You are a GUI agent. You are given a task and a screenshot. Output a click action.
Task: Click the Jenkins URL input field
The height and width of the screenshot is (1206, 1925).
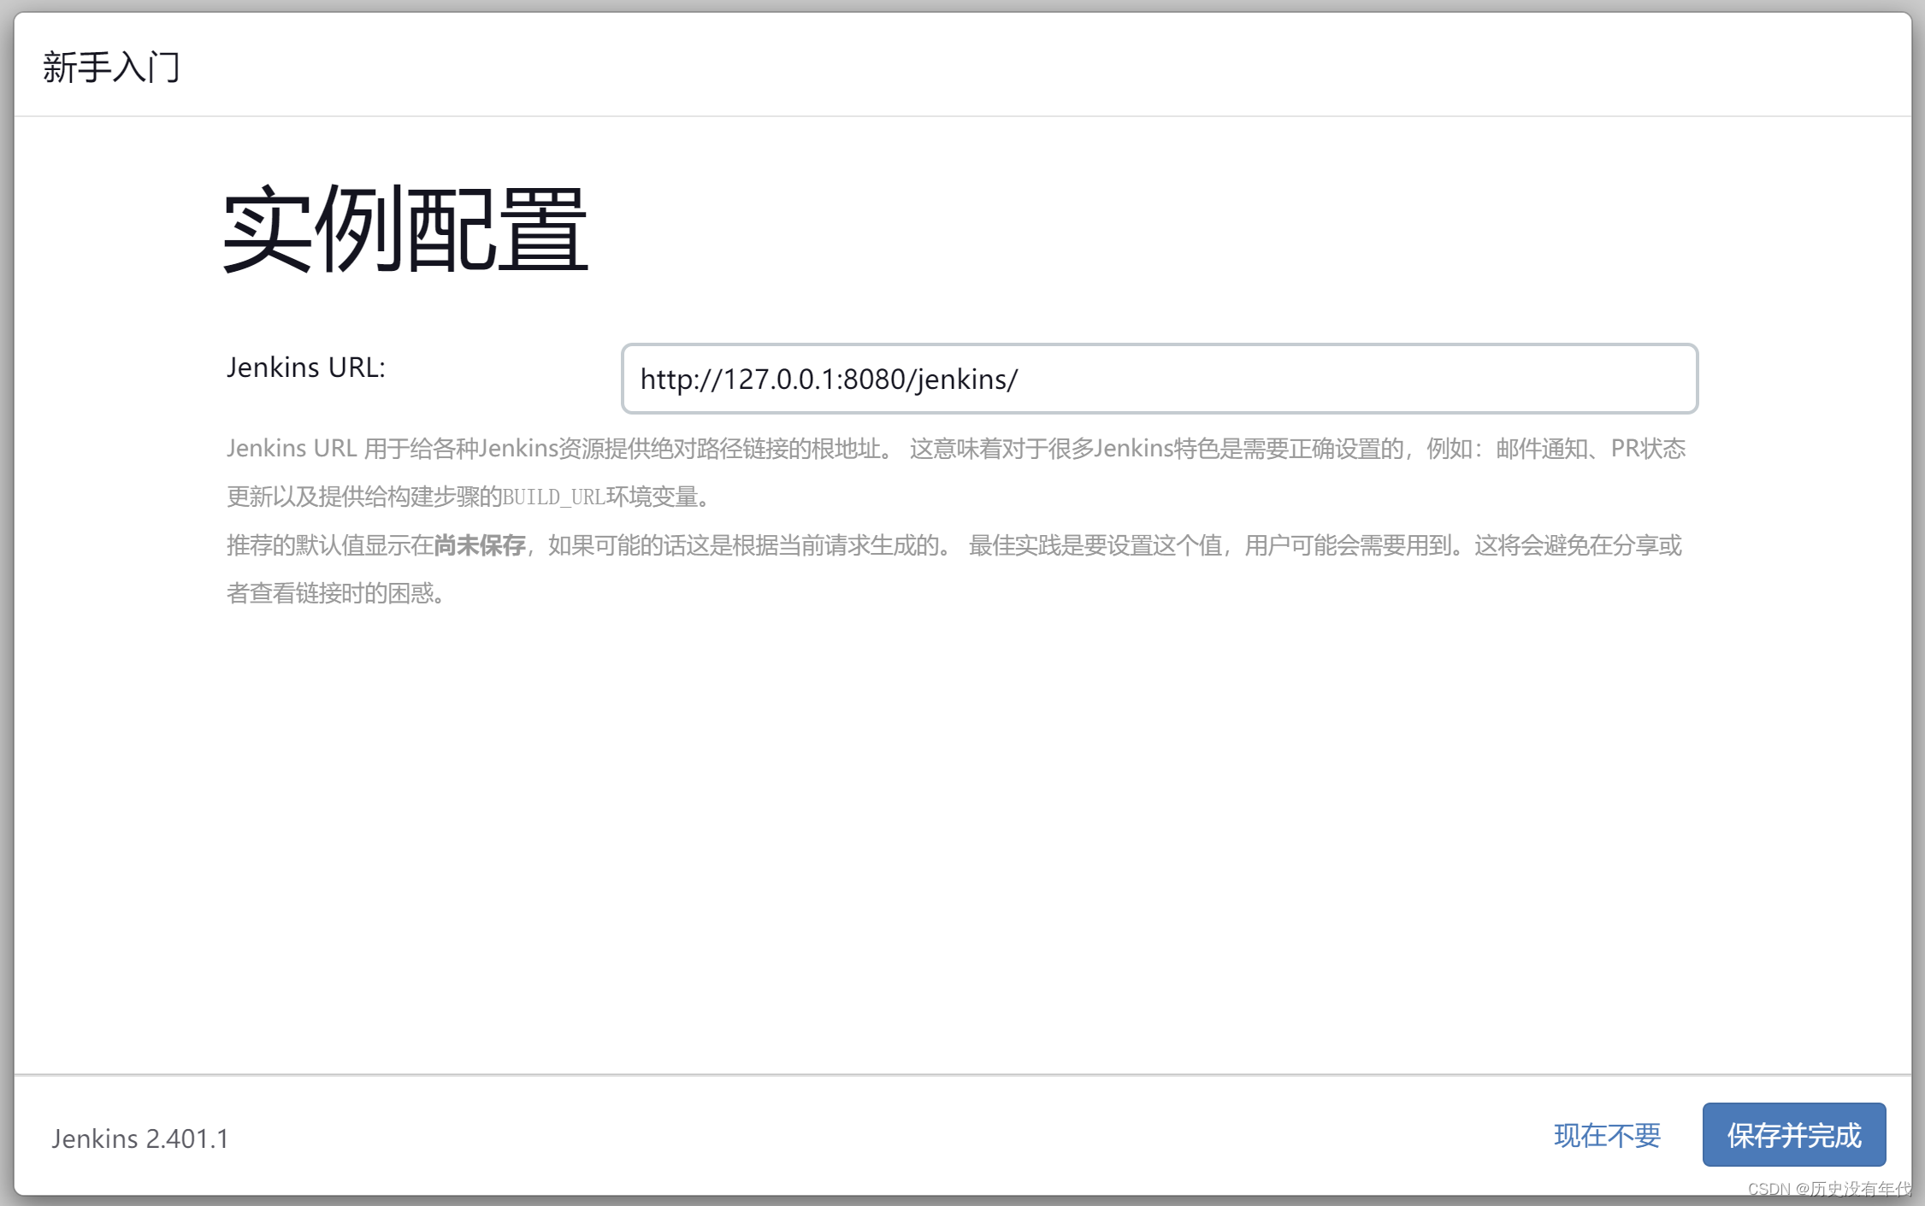tap(1158, 379)
